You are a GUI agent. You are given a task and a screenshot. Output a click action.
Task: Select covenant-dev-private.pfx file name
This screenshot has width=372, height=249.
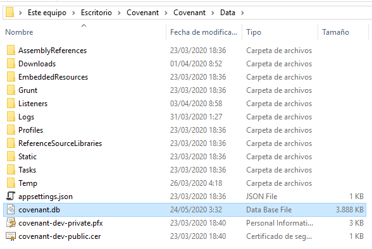[x=61, y=223]
